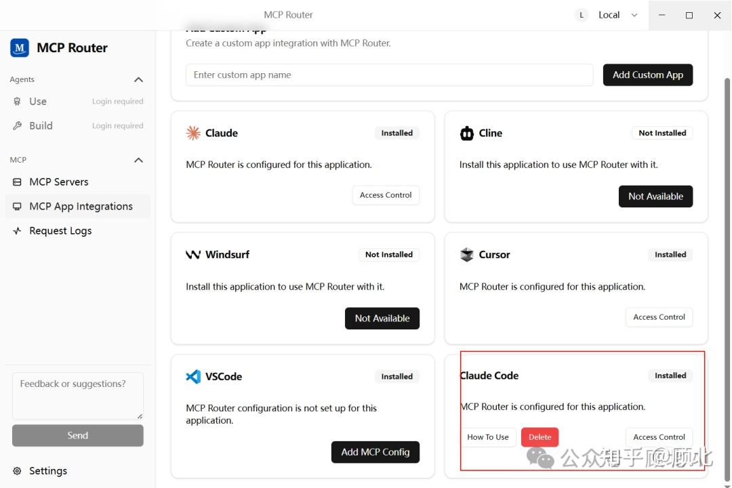Viewport: 732px width, 488px height.
Task: Click the Claude starburst app icon
Action: pyautogui.click(x=193, y=133)
